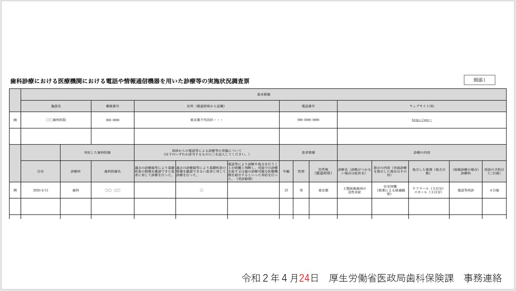The image size is (516, 291).
Task: Select the 住所地（都道府県） column header
Action: pyautogui.click(x=323, y=171)
